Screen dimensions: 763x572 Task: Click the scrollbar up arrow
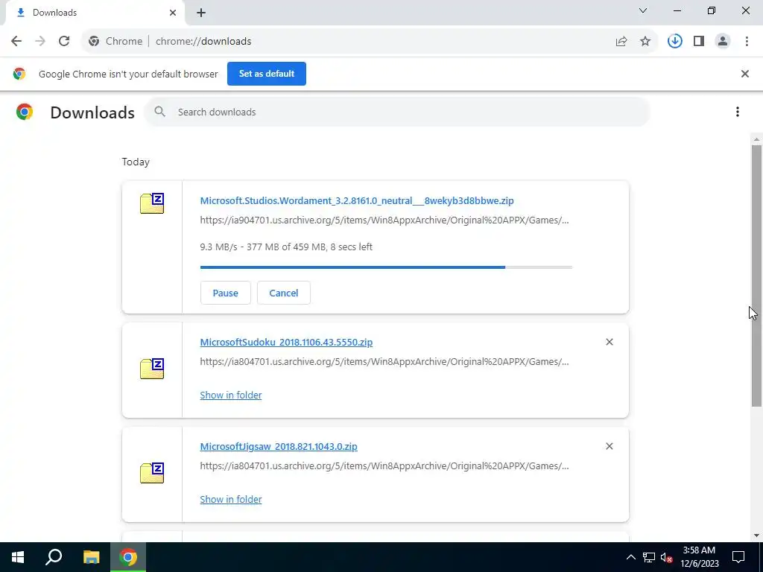756,139
